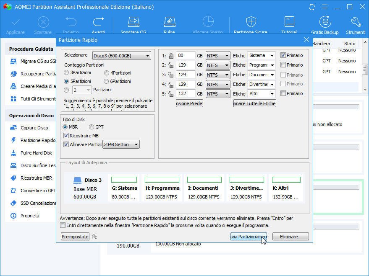Click the Partizione Sicura shield icon
Image resolution: width=369 pixels, height=276 pixels.
pyautogui.click(x=251, y=22)
